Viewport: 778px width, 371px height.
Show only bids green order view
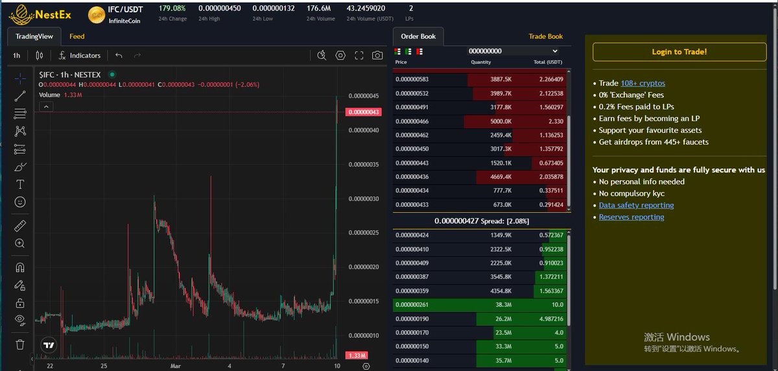coord(408,51)
